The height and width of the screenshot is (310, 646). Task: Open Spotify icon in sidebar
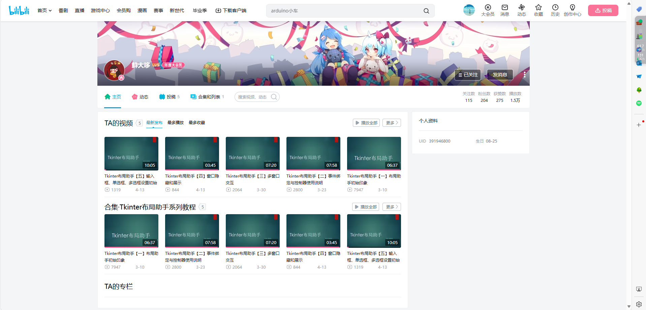[x=639, y=103]
